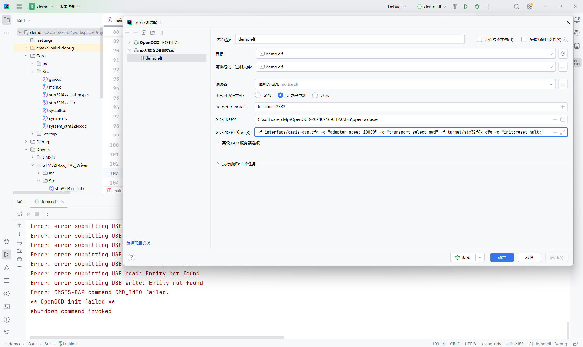Click the project tree horizontal scrollbar
The image size is (583, 347).
[x=42, y=193]
